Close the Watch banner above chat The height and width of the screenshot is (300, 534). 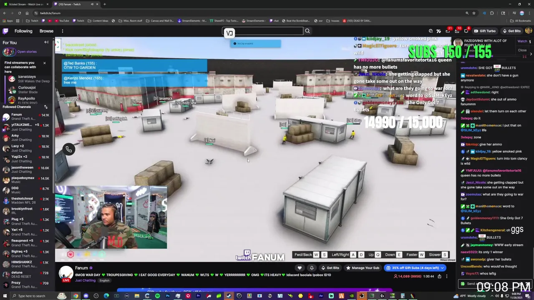click(522, 50)
